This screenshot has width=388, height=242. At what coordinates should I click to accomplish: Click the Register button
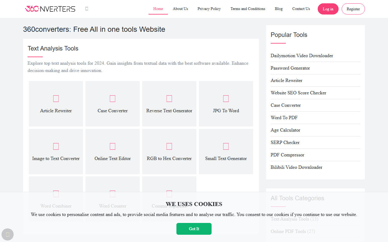tap(353, 9)
